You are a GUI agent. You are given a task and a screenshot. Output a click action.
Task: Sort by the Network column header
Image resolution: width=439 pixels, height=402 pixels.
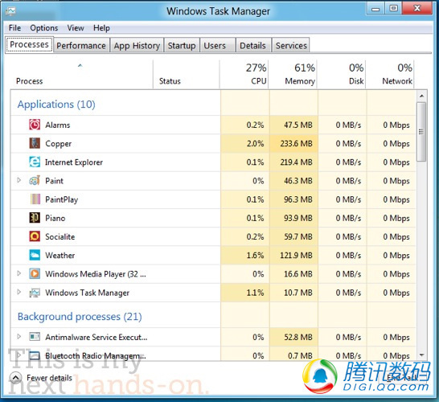[390, 75]
